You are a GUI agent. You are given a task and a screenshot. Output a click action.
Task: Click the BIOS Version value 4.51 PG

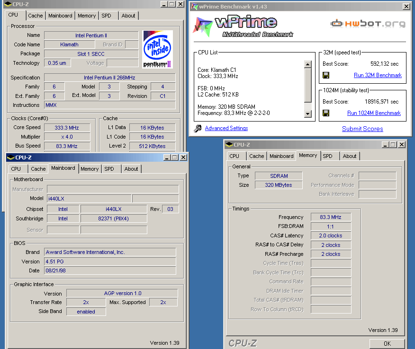click(x=110, y=262)
